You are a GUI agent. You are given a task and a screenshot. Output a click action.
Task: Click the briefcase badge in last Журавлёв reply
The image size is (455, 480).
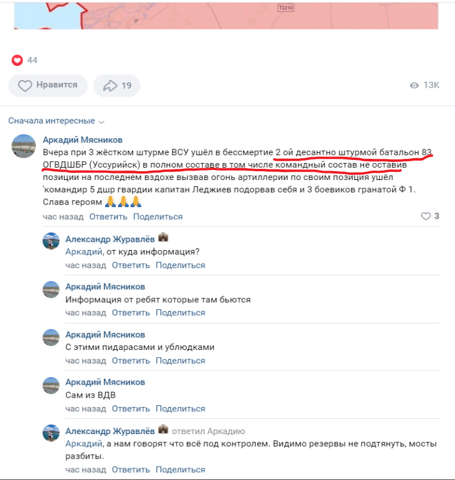(163, 429)
